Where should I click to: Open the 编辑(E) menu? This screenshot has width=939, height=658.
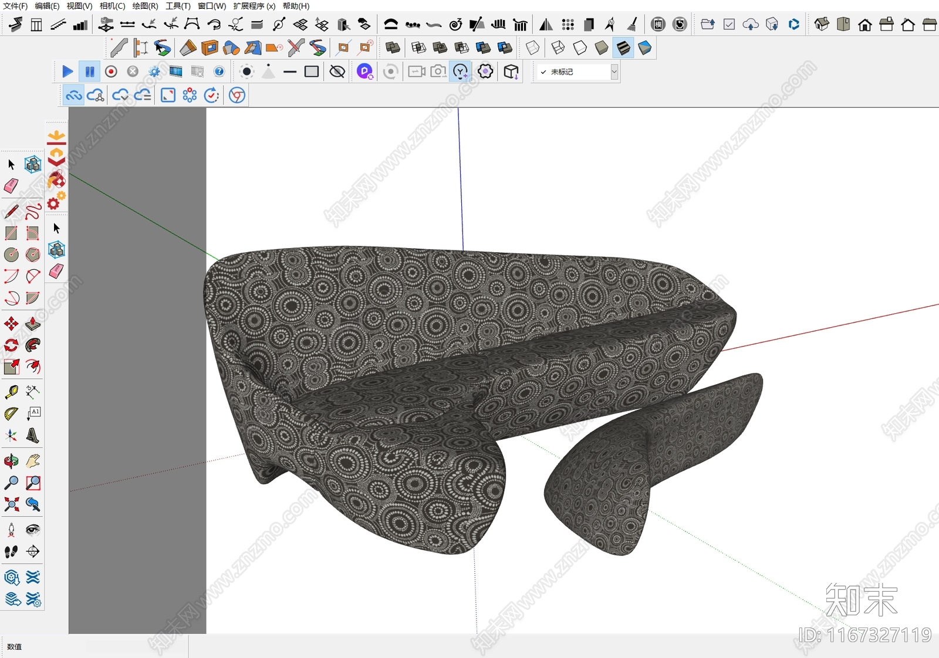click(47, 6)
